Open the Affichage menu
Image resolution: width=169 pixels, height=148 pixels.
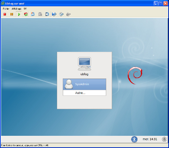(16, 9)
